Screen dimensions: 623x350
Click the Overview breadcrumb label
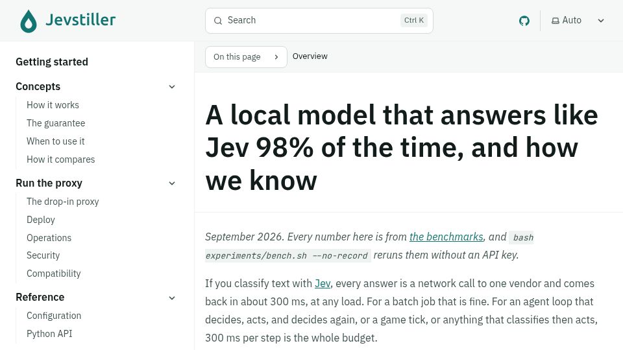[x=310, y=56]
